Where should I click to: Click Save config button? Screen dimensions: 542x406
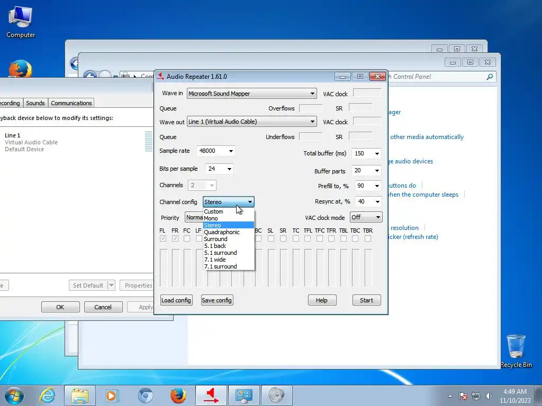[216, 300]
